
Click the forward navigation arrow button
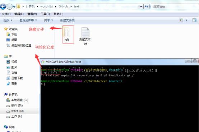click(9, 6)
